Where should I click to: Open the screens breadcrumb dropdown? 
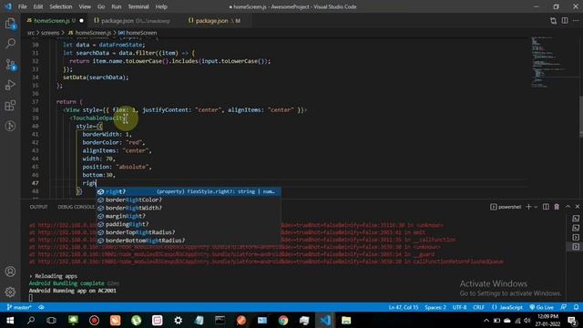click(x=50, y=33)
